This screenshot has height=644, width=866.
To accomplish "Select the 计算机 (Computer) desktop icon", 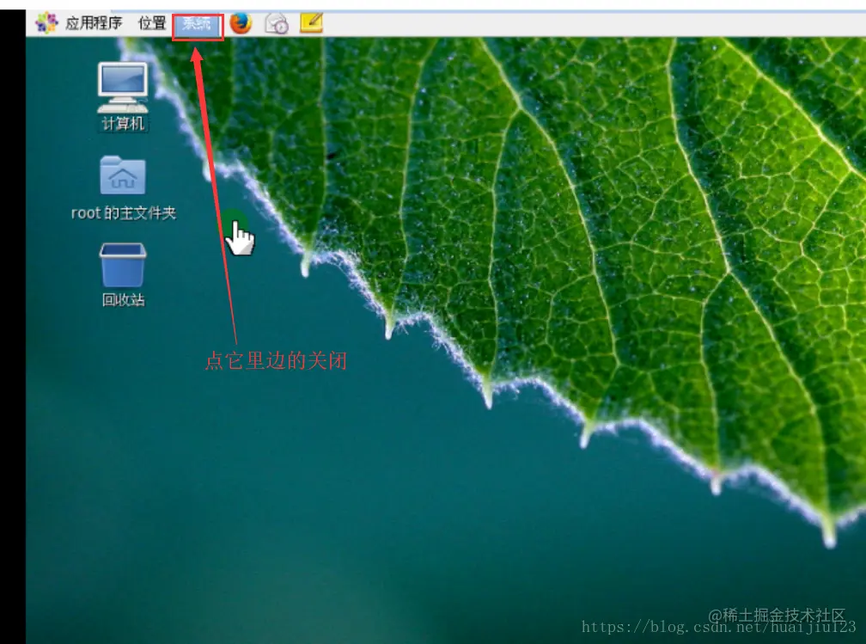I will click(123, 88).
